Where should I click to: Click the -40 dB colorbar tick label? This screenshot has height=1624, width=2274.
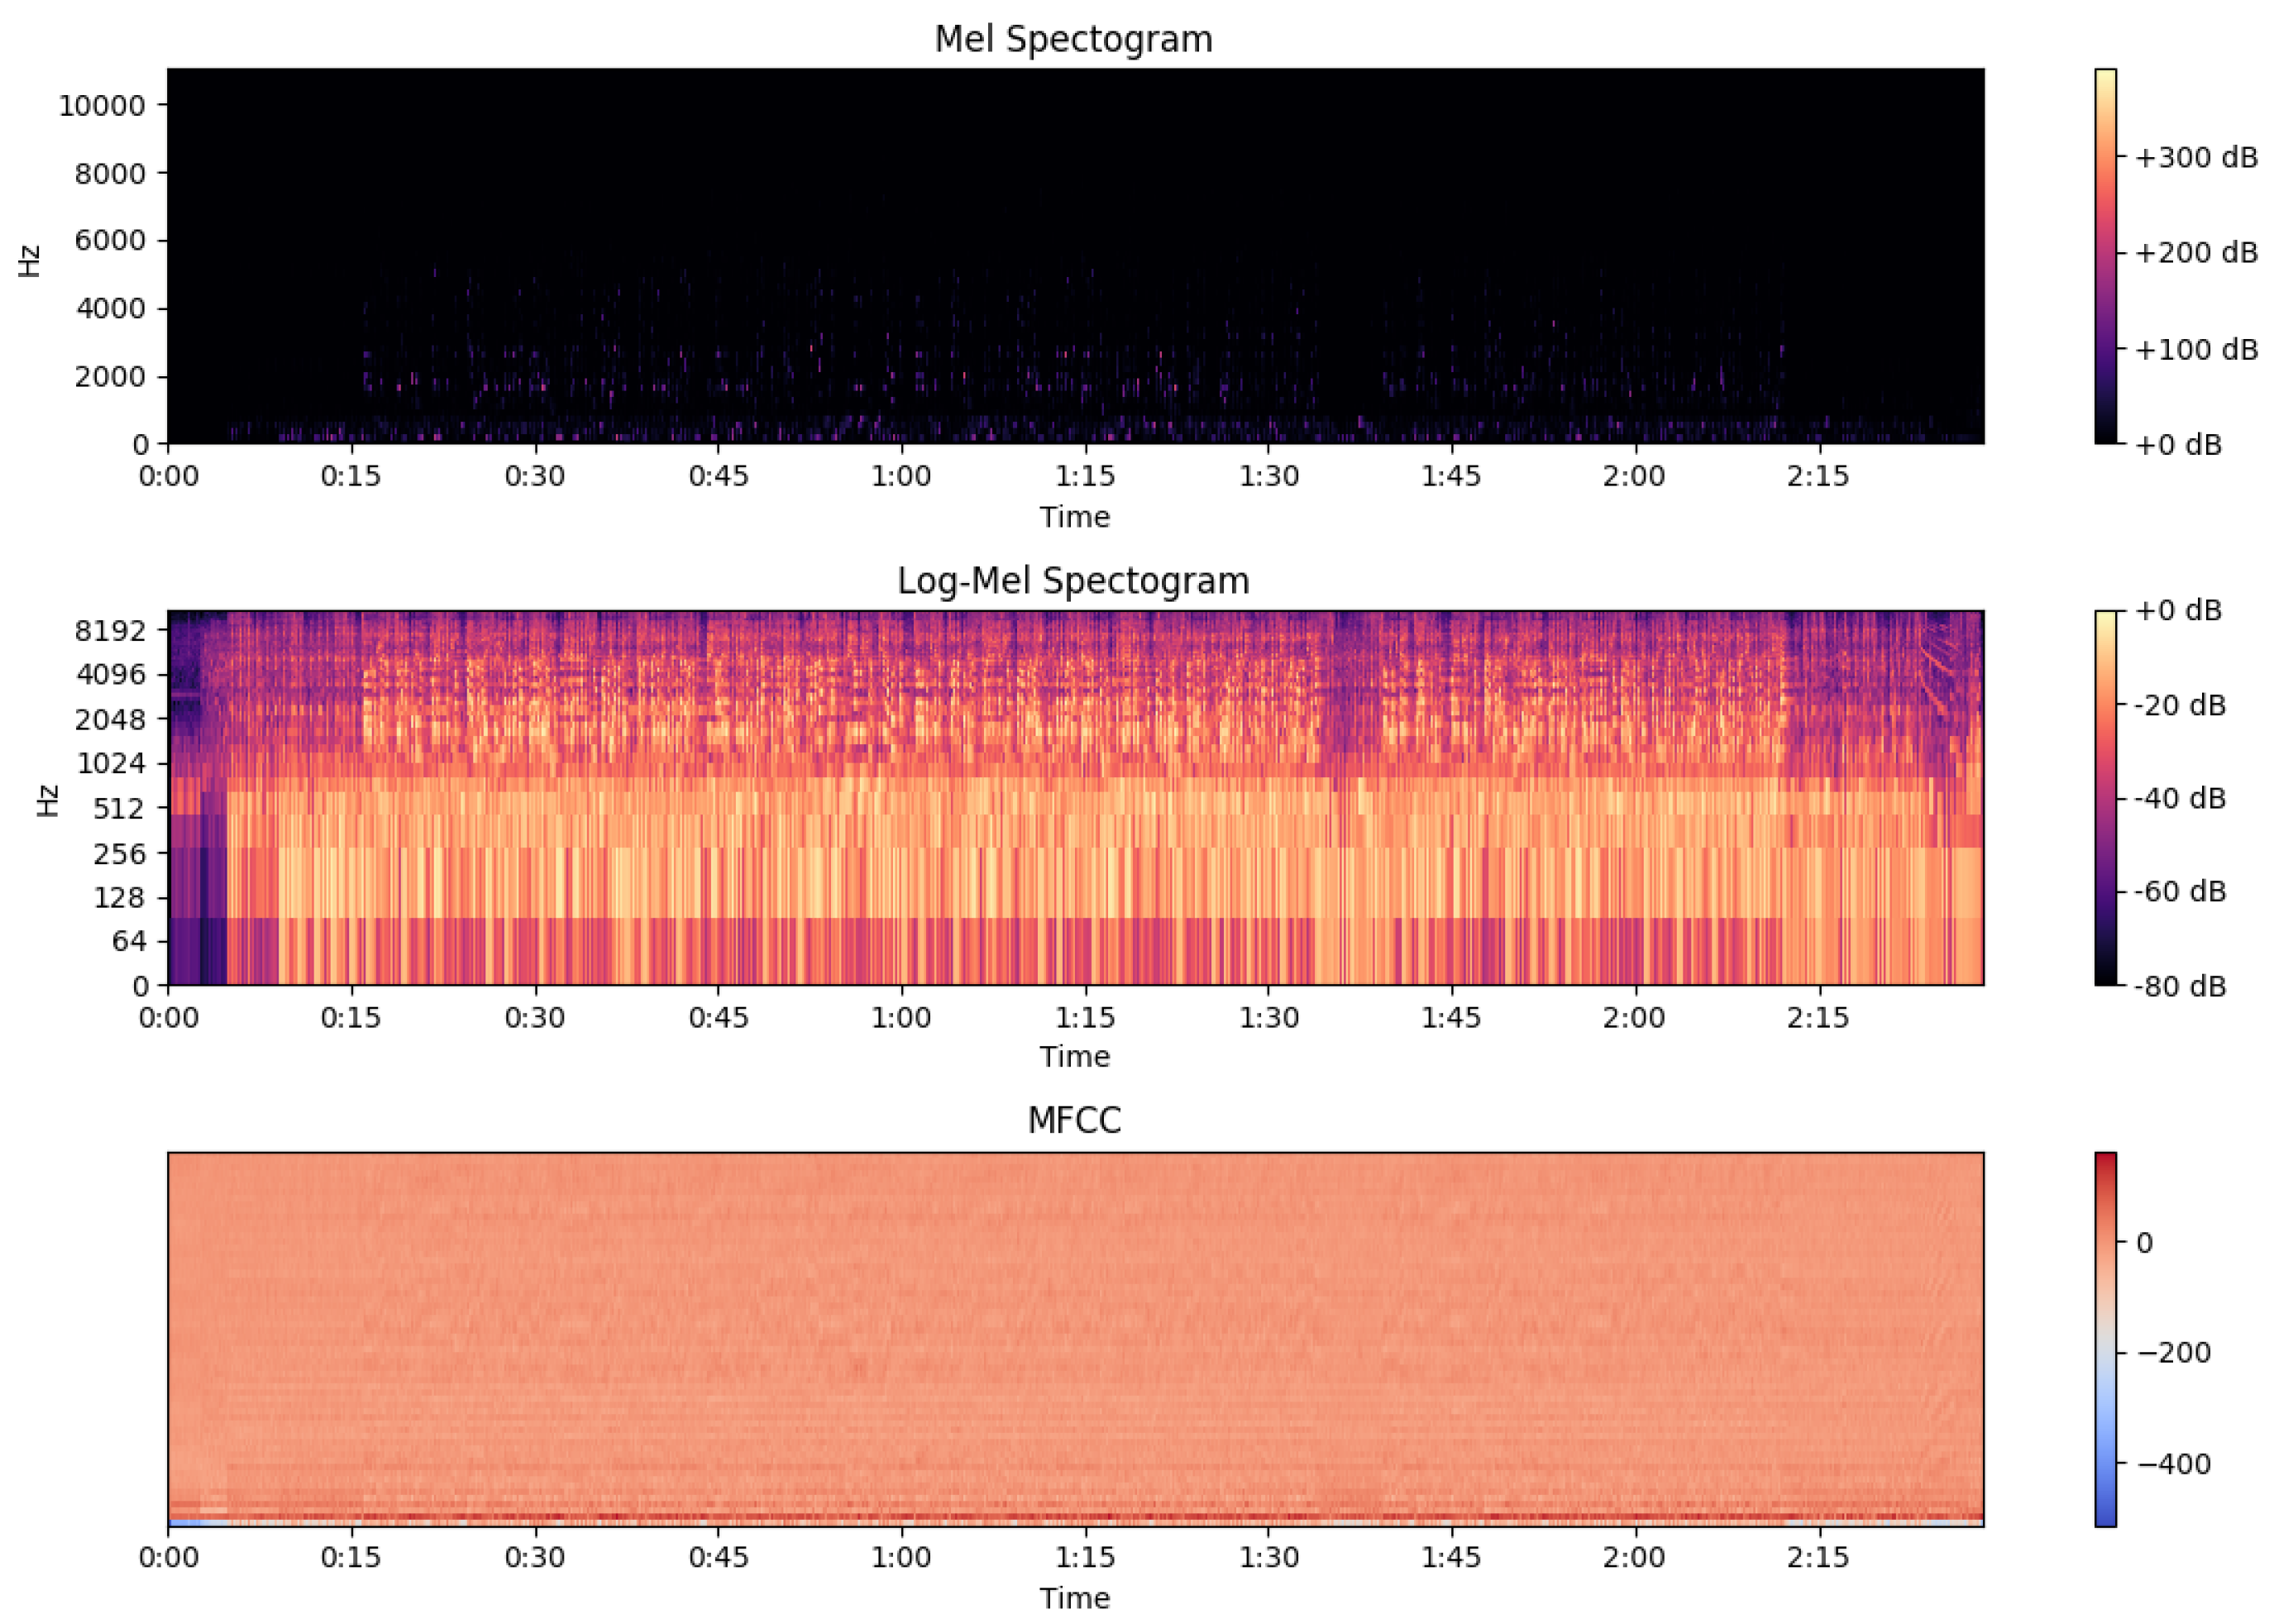[x=2181, y=798]
